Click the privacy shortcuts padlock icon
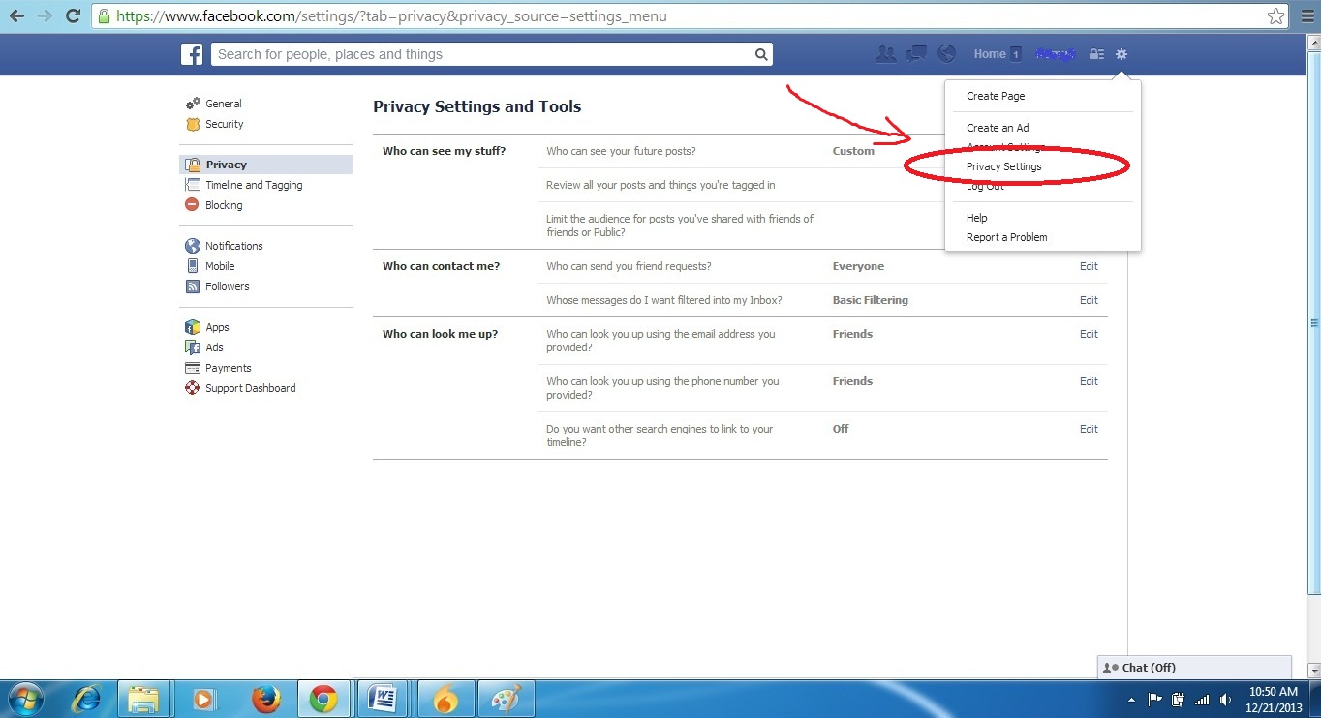This screenshot has height=718, width=1321. (x=1096, y=54)
